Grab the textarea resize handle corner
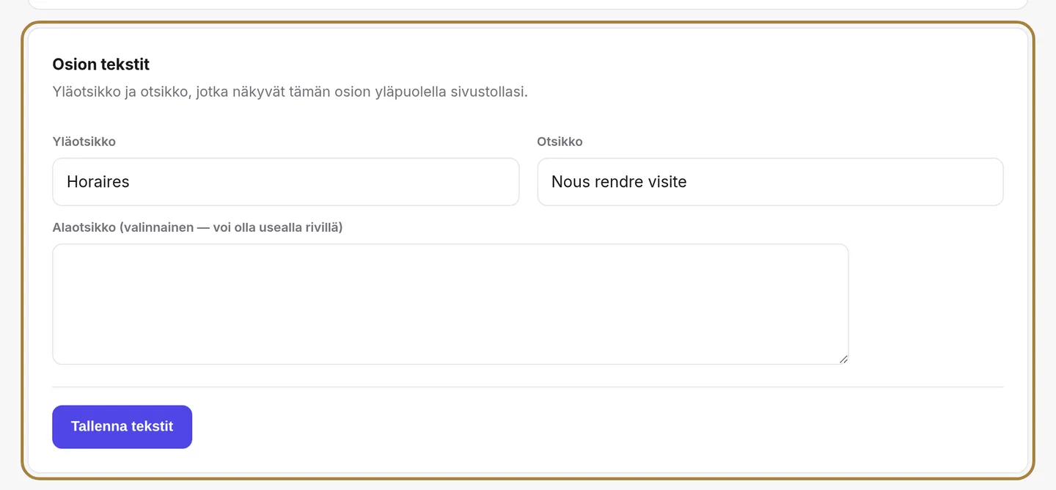This screenshot has height=490, width=1056. [843, 359]
